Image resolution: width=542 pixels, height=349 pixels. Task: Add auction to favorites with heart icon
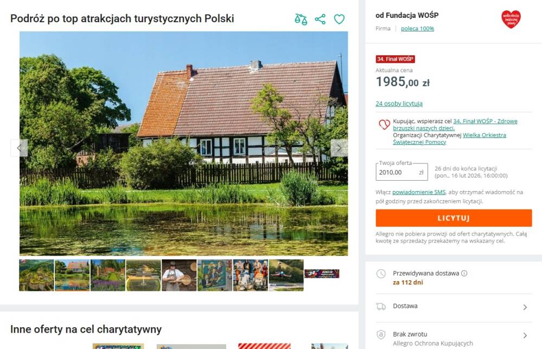pos(339,19)
